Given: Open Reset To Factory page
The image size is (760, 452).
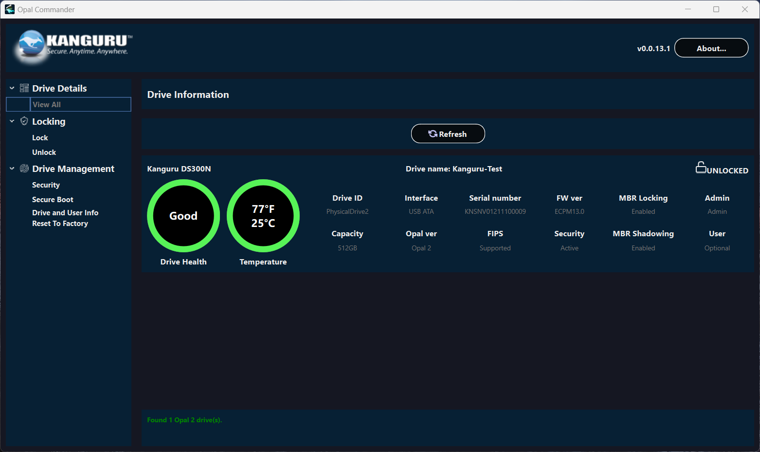Looking at the screenshot, I should click(60, 224).
